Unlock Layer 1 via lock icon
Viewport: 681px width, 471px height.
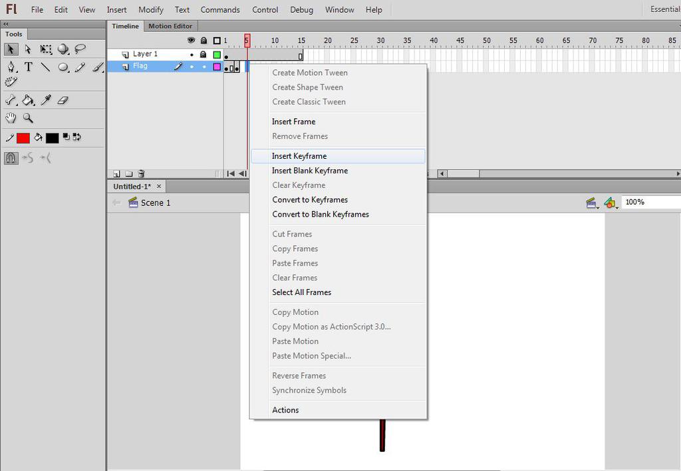click(204, 54)
